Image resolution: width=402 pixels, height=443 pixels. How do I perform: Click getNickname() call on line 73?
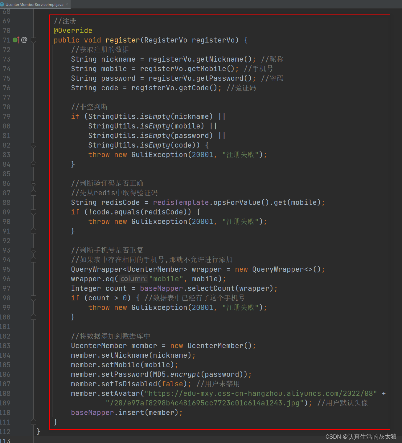(222, 59)
